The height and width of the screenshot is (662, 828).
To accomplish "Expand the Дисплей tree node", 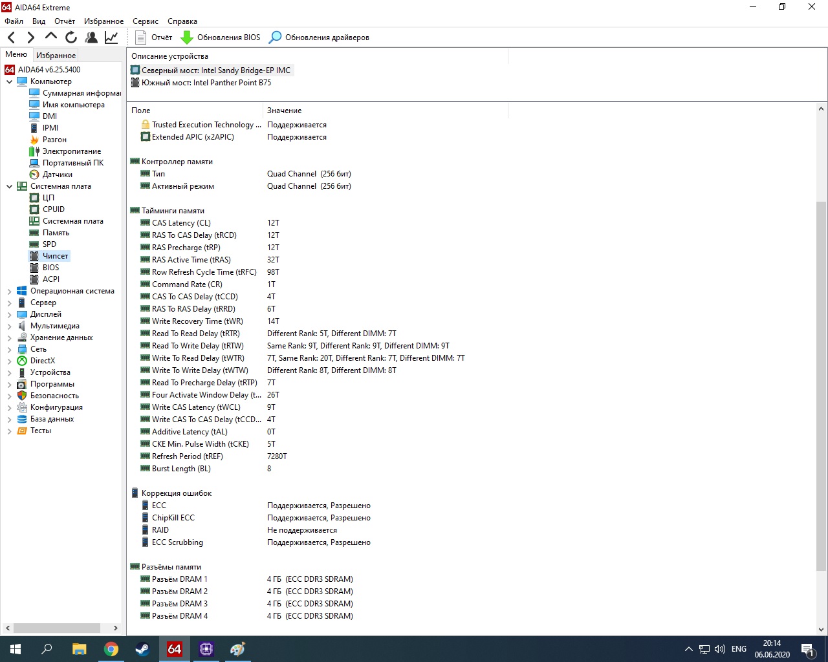I will [x=9, y=314].
